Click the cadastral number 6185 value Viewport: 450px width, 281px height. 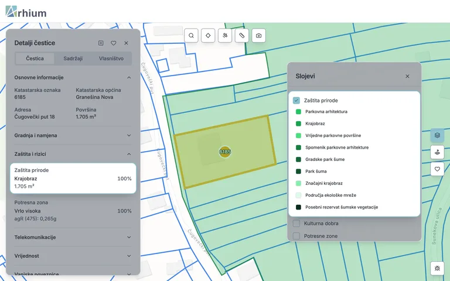click(20, 97)
